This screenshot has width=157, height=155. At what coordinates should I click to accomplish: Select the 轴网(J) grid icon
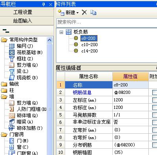(x=12, y=46)
